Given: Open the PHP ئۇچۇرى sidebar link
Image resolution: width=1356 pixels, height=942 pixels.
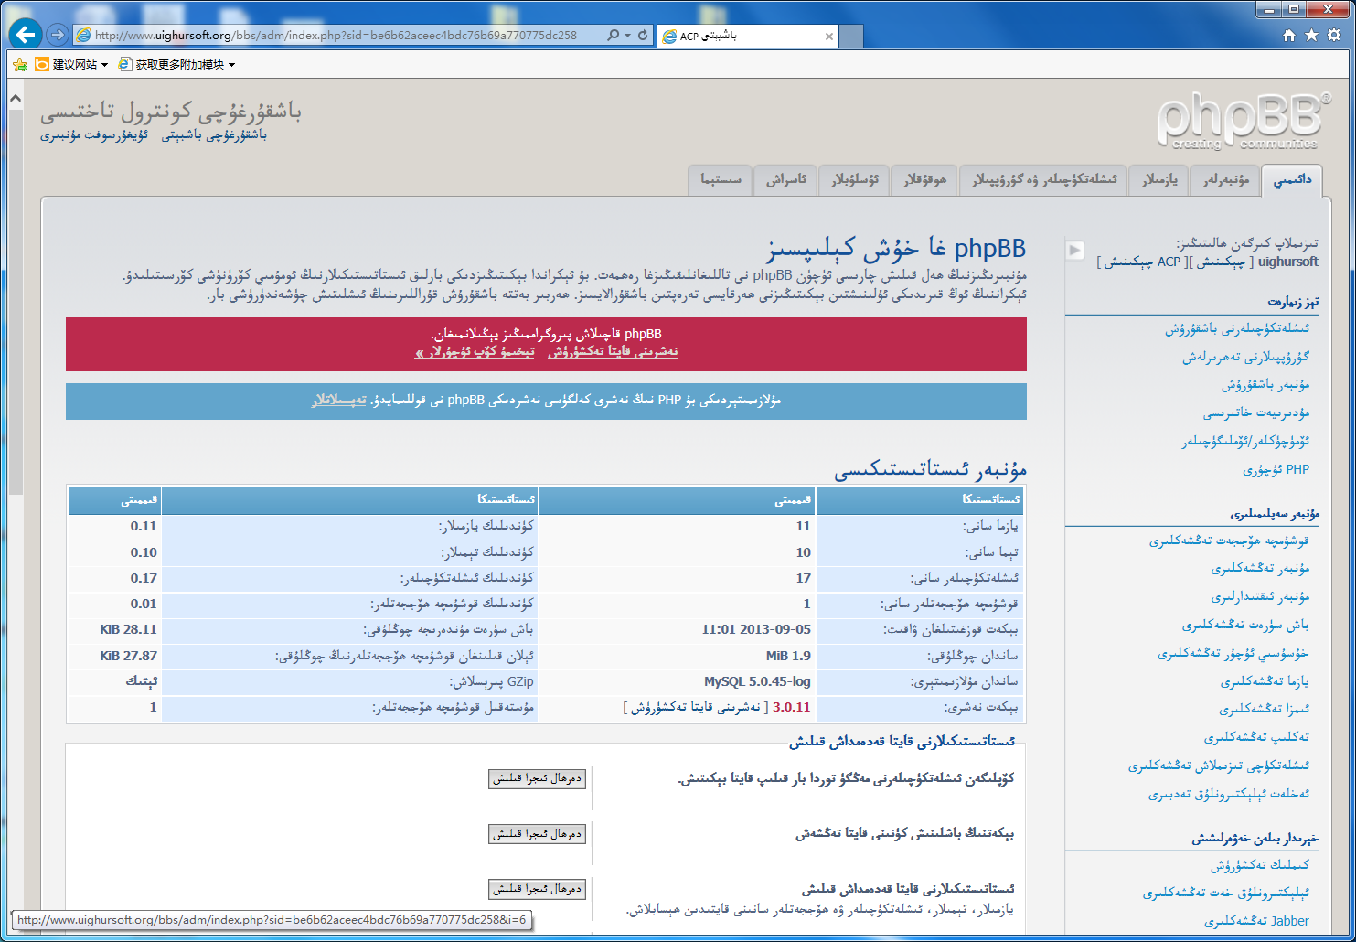Looking at the screenshot, I should click(1276, 470).
